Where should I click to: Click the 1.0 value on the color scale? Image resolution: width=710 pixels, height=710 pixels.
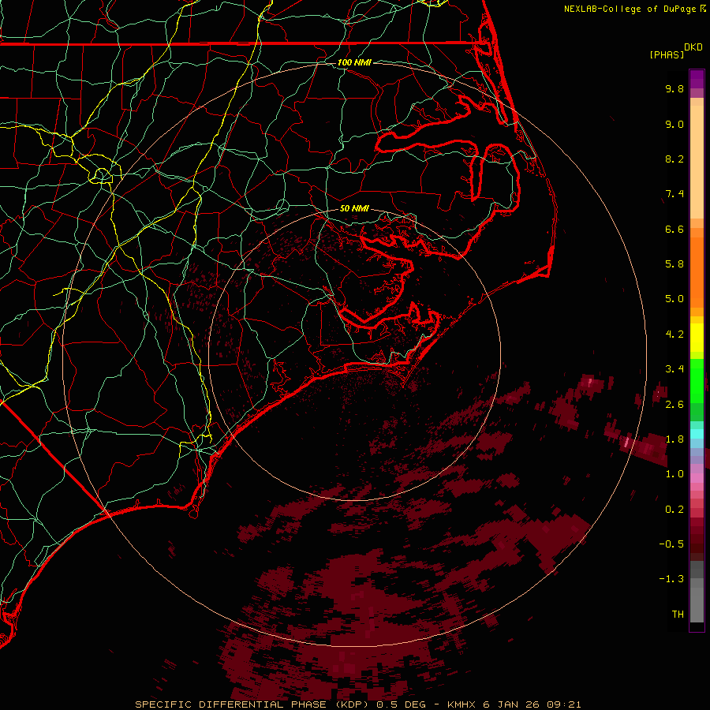(x=674, y=474)
